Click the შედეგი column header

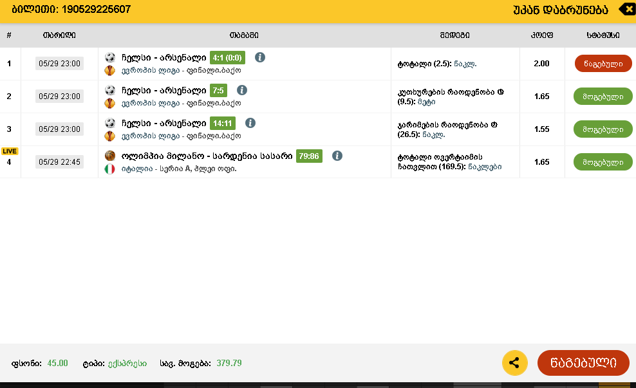[455, 35]
